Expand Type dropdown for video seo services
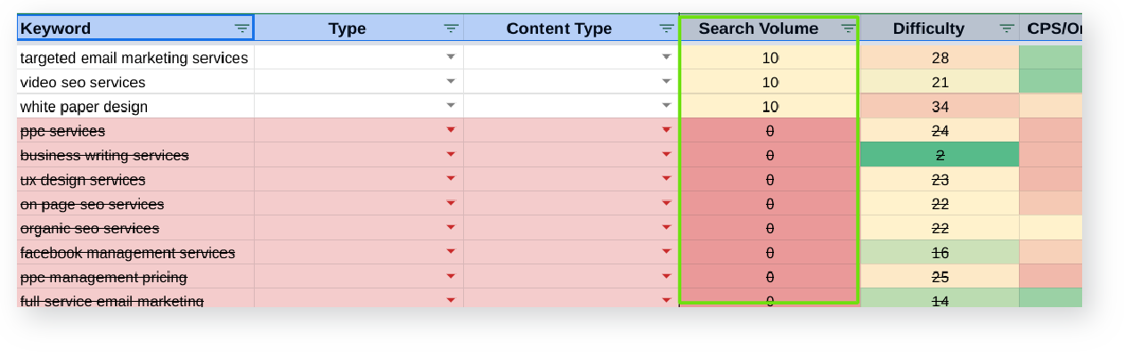 [x=451, y=82]
